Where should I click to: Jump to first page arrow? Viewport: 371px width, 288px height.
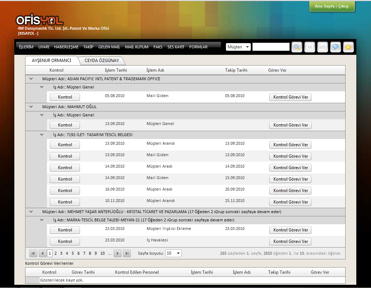[33, 253]
